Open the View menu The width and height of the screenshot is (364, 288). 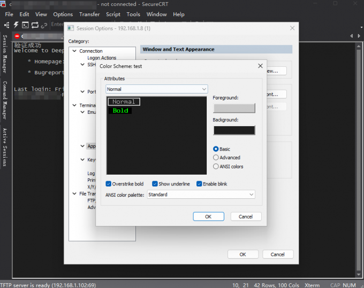pyautogui.click(x=41, y=14)
